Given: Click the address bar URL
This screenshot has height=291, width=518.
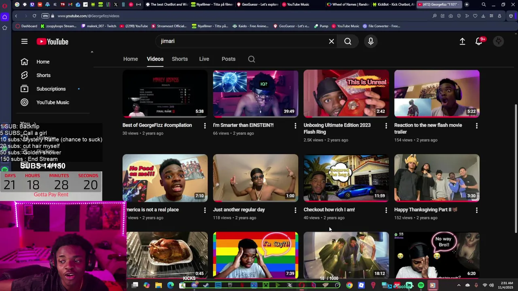Looking at the screenshot, I should (88, 16).
